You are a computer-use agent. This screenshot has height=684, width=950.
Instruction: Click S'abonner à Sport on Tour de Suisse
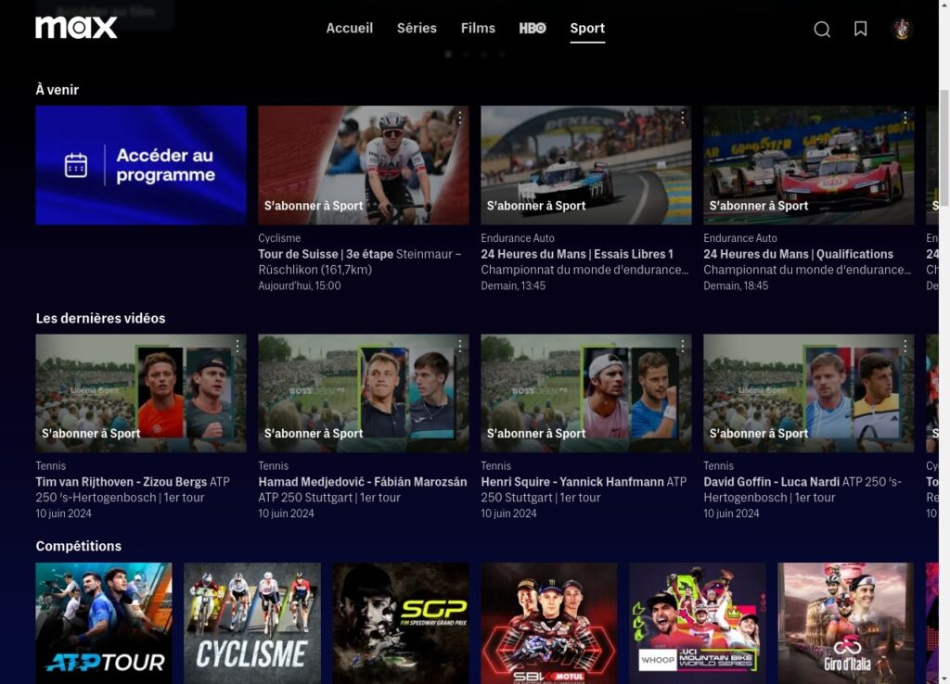[314, 206]
